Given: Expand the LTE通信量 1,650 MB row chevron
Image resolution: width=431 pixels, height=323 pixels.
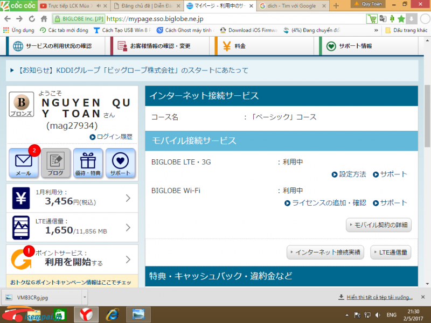Looking at the screenshot, I should (x=128, y=228).
